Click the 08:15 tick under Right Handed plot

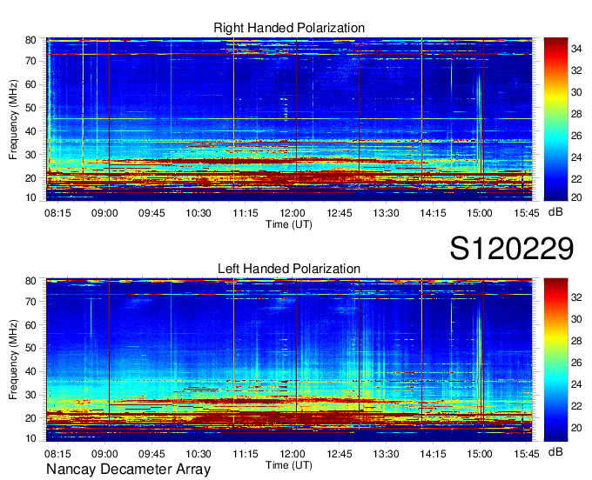[x=57, y=213]
